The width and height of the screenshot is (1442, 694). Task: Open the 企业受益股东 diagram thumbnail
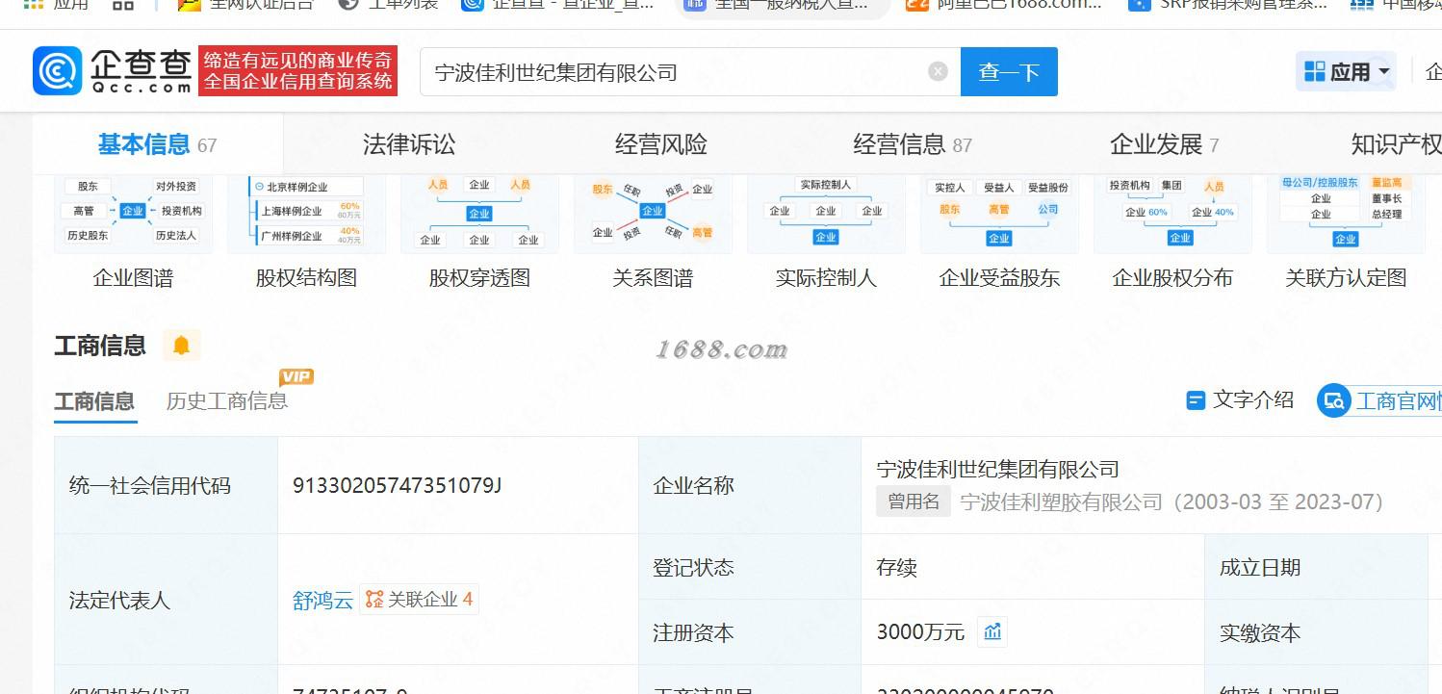(x=999, y=214)
